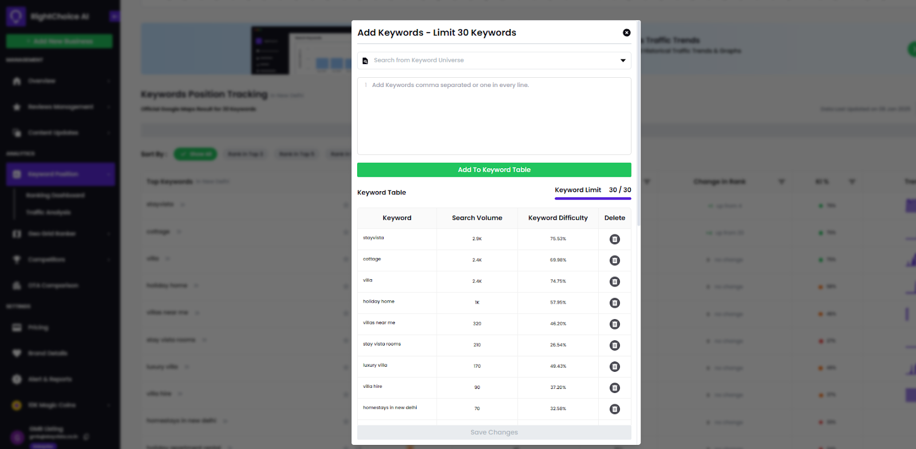
Task: Open Traffic Analysis in the sidebar
Action: pyautogui.click(x=48, y=213)
